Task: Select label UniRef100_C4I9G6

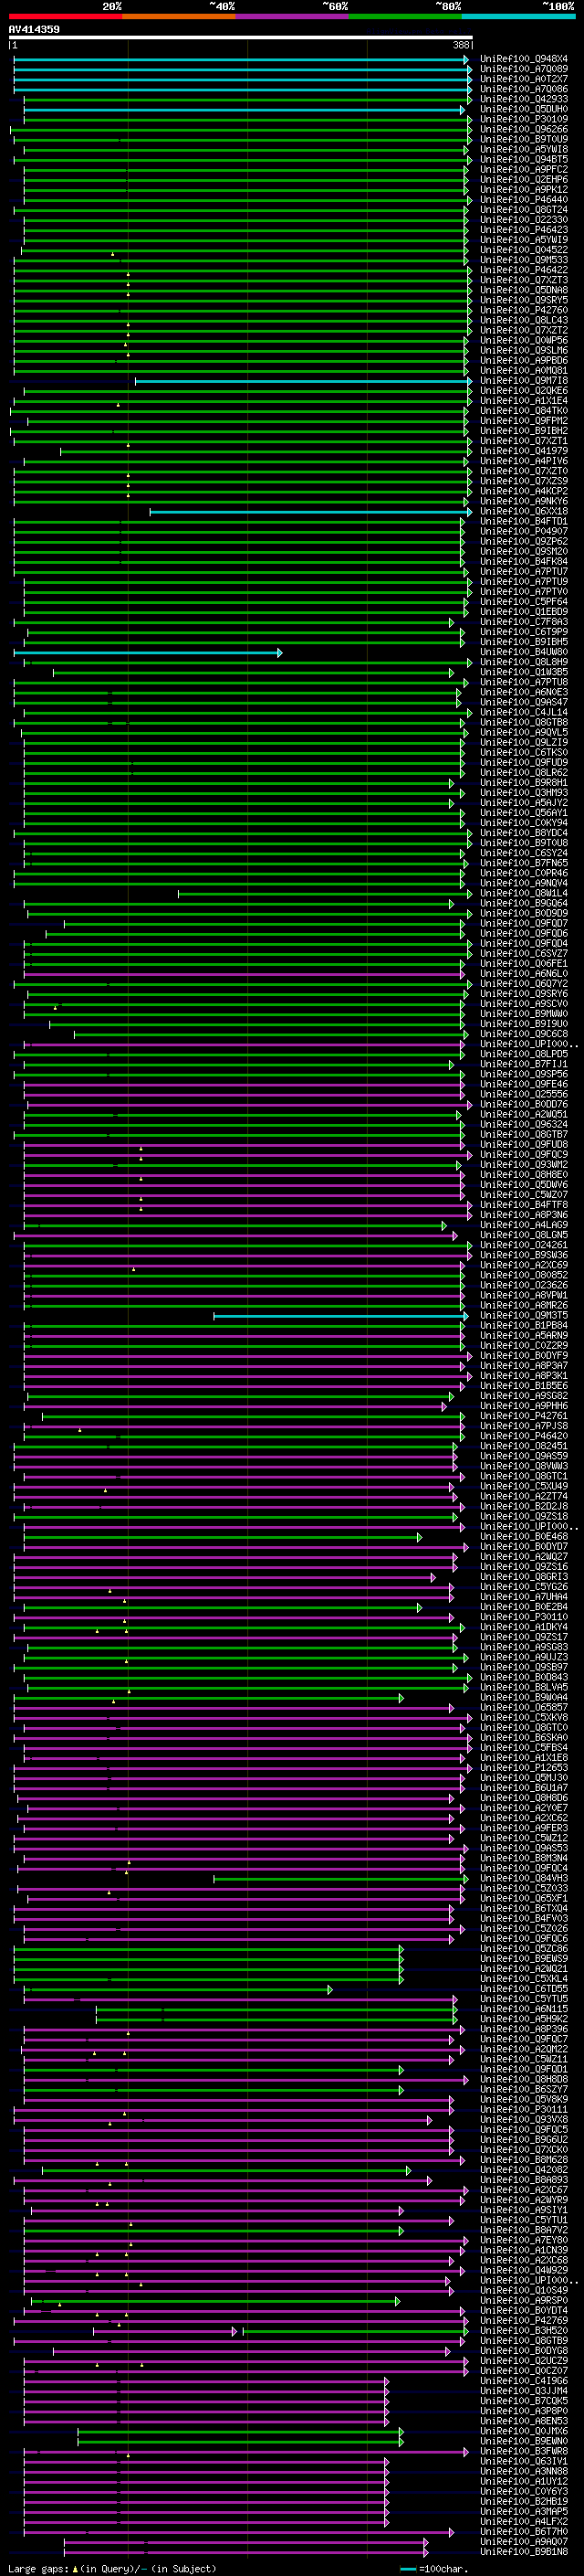Action: click(x=524, y=2381)
